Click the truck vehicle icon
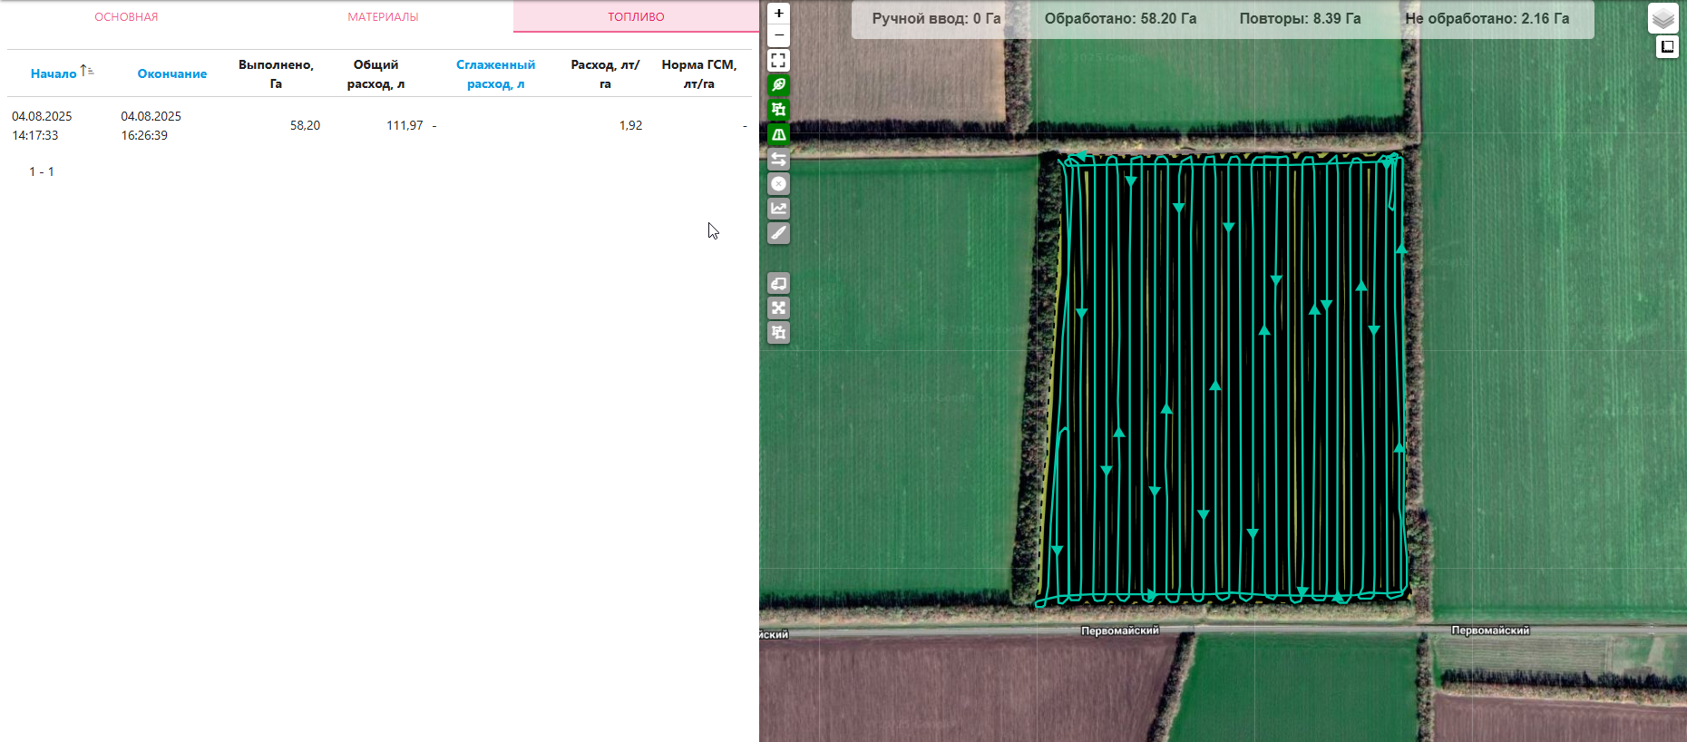 [778, 284]
